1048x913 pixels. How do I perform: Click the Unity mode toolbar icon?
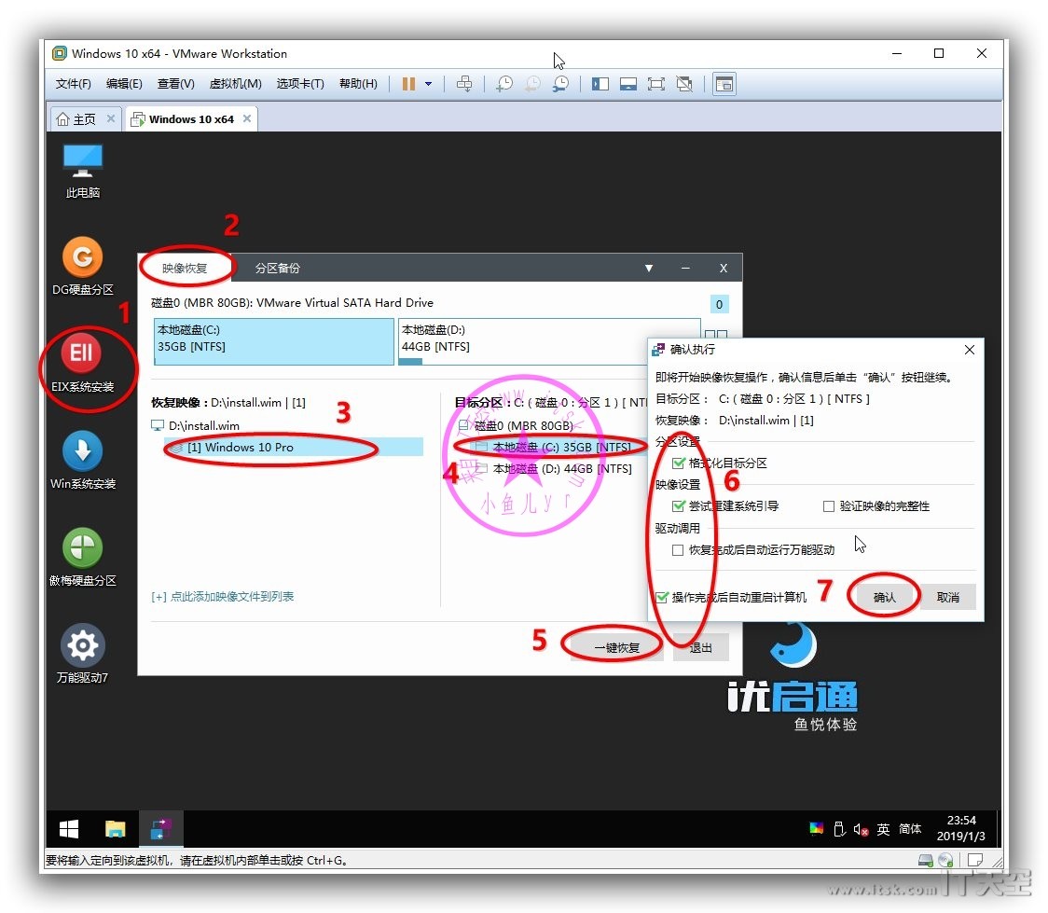coord(684,84)
